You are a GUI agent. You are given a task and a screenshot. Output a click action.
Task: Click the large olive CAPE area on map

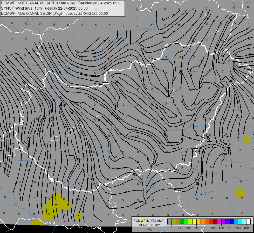click(56, 207)
